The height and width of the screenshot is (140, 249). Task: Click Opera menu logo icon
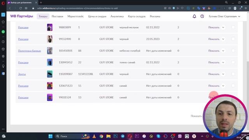click(x=3, y=3)
